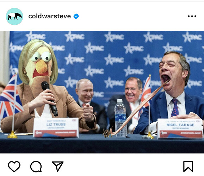Click the blue verified badge
This screenshot has height=176, width=204.
tap(76, 16)
